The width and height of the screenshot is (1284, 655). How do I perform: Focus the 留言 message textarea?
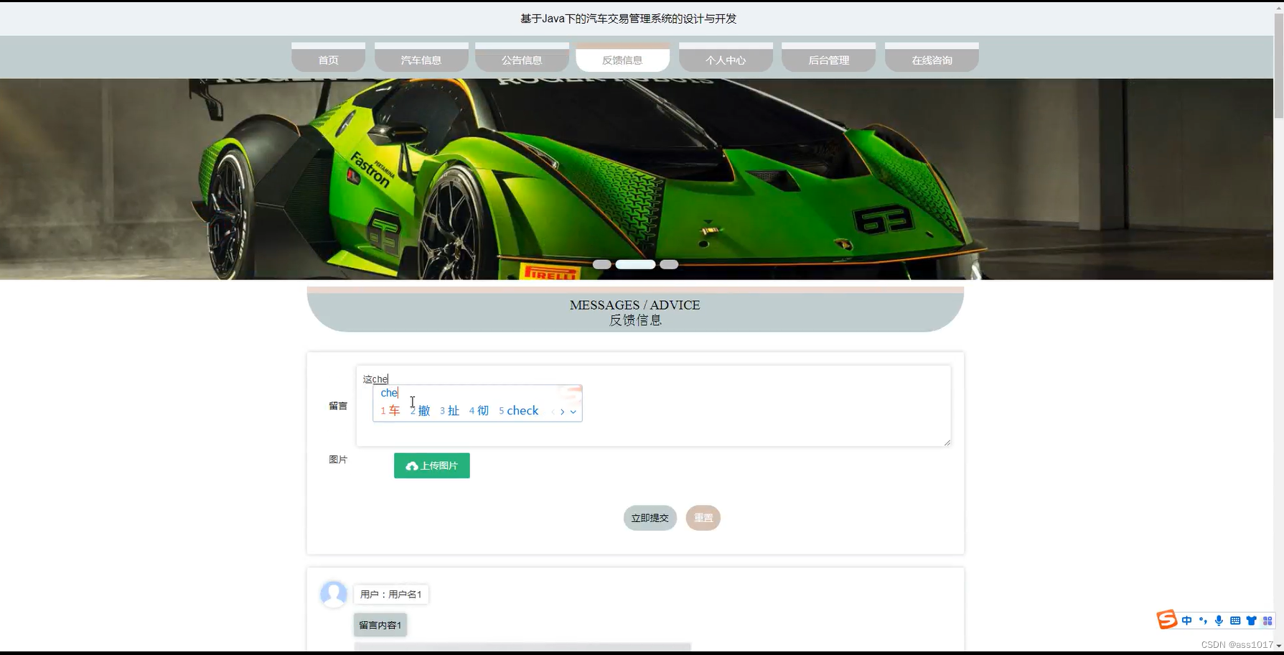point(653,406)
